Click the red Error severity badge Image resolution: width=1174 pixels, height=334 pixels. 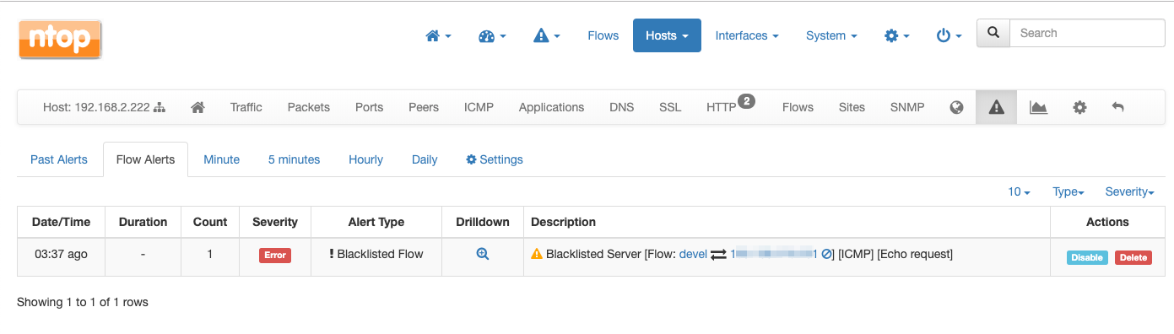click(275, 256)
